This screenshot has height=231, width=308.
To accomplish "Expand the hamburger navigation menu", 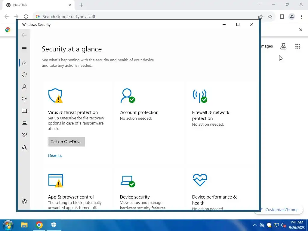I will (x=24, y=48).
